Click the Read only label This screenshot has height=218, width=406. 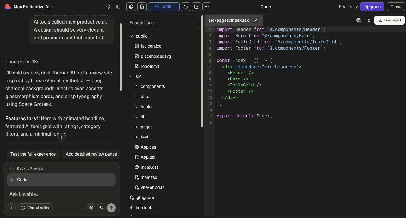348,7
